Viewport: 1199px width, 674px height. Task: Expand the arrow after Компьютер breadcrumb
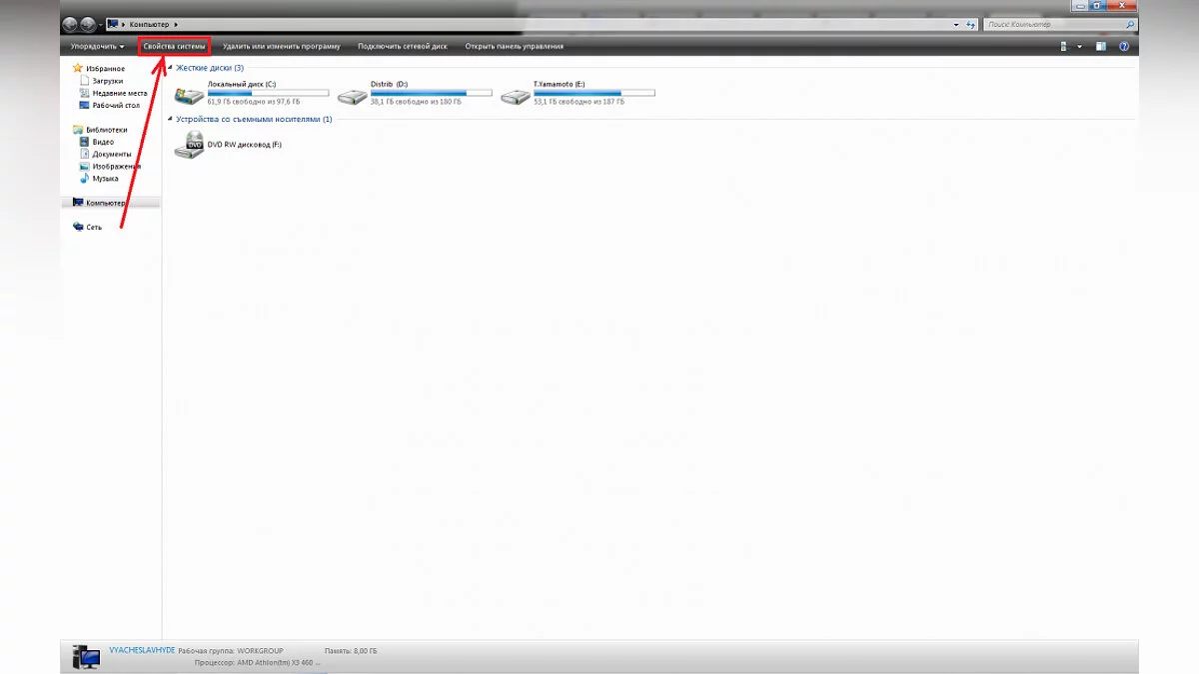tap(176, 23)
